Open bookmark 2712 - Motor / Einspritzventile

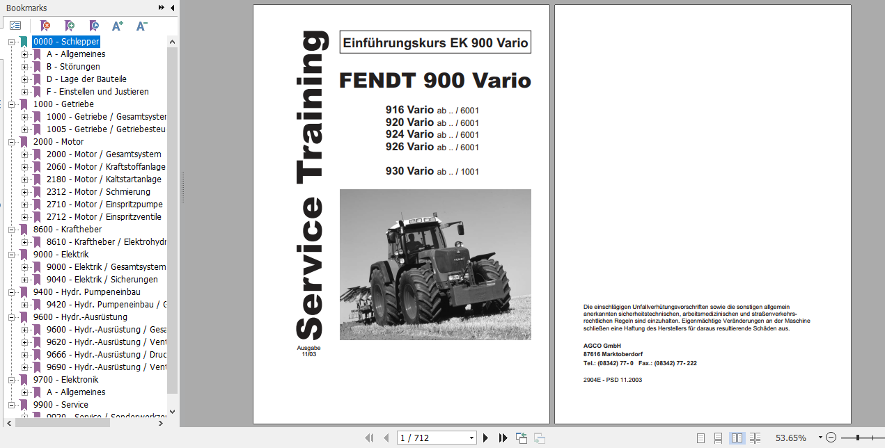(104, 217)
